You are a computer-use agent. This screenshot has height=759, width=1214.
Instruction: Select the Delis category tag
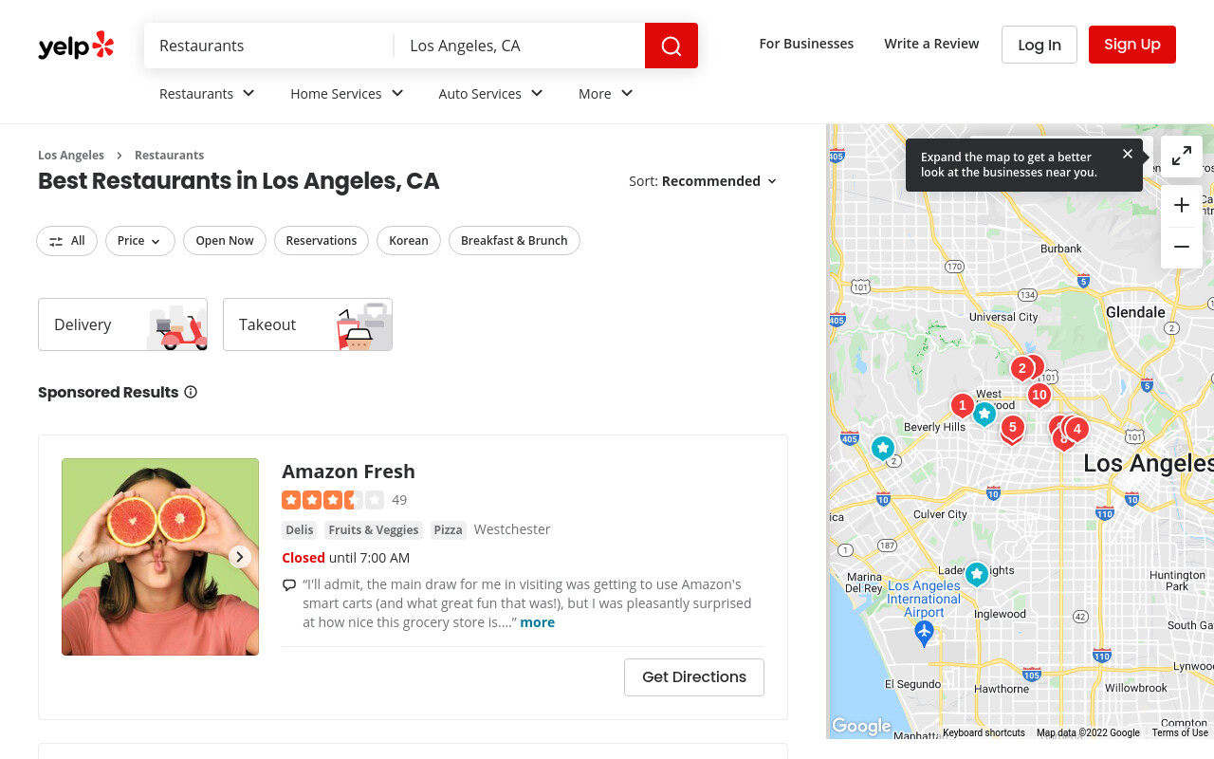pos(300,530)
